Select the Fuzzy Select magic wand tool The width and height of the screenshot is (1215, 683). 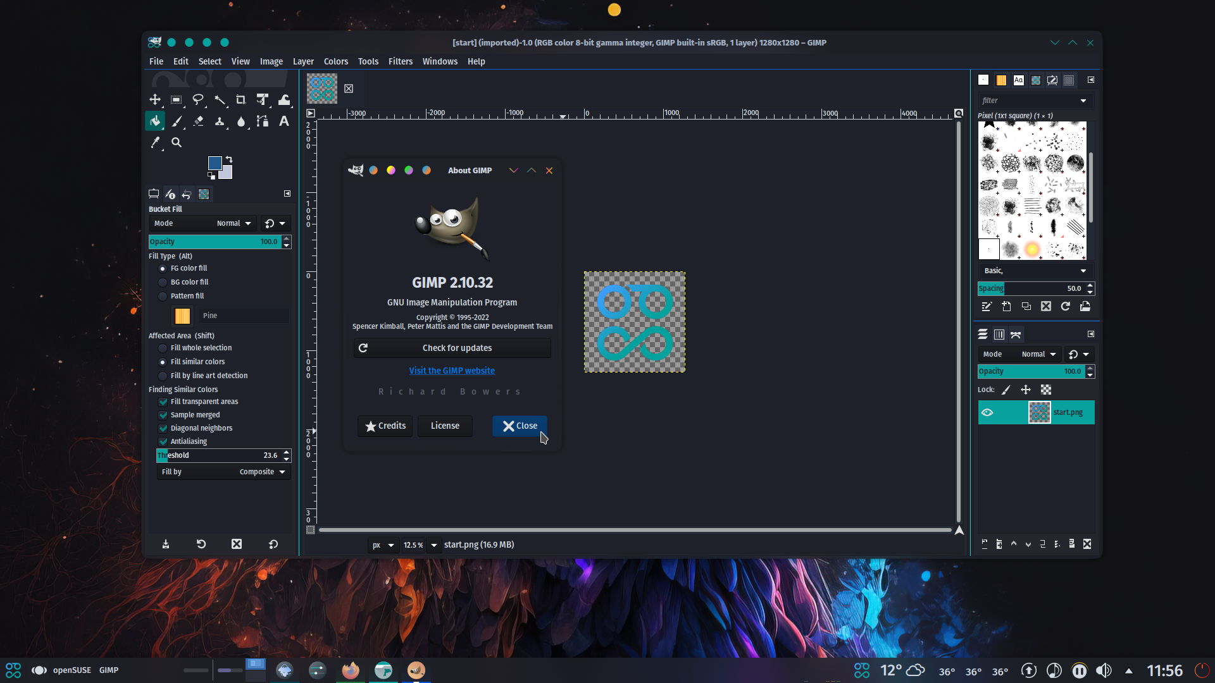[220, 100]
